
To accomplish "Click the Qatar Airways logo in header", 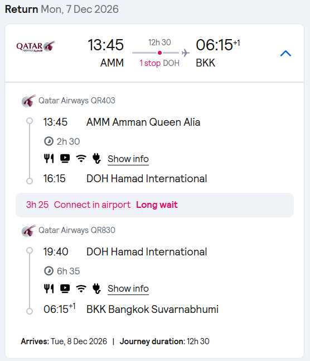I will pos(36,46).
